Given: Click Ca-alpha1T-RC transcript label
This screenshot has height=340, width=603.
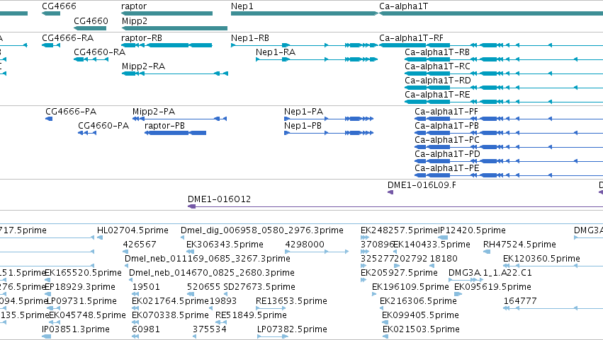Looking at the screenshot, I should 437,66.
